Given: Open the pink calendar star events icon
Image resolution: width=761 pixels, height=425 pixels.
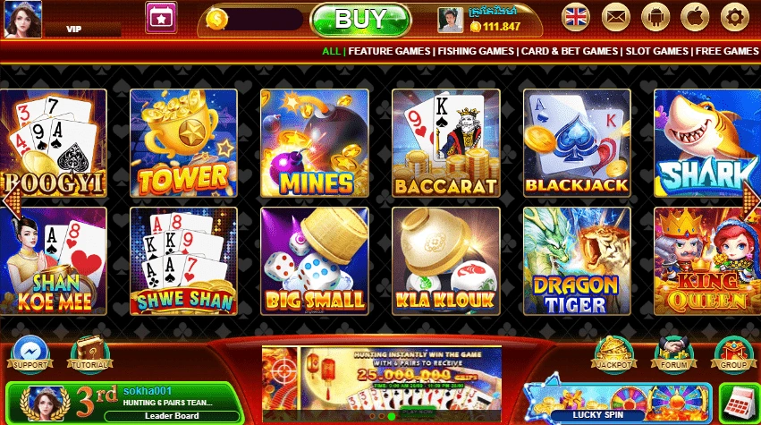Looking at the screenshot, I should click(x=161, y=18).
